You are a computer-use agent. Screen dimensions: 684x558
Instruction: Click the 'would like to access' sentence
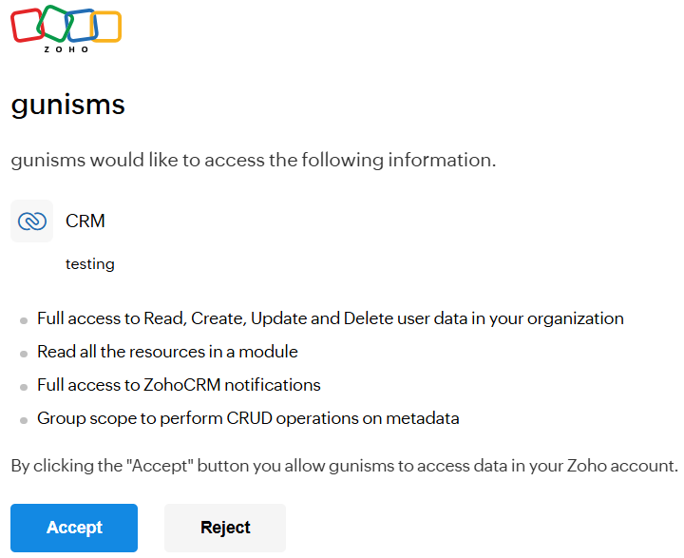pos(254,161)
